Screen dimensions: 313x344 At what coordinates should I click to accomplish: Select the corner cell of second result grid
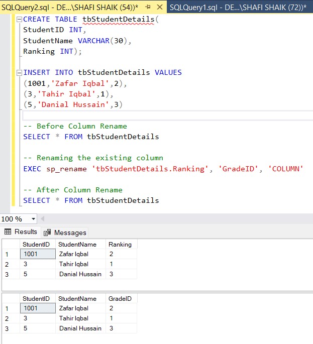coord(11,299)
